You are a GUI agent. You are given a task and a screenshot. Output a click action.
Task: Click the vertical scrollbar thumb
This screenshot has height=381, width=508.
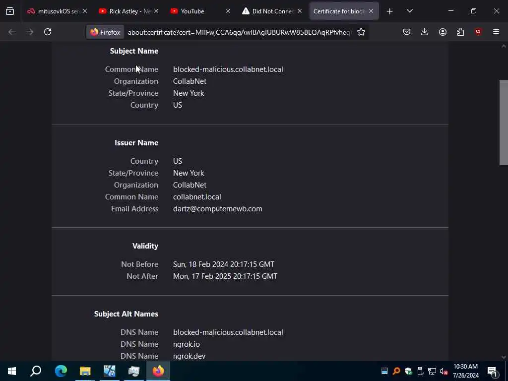504,123
